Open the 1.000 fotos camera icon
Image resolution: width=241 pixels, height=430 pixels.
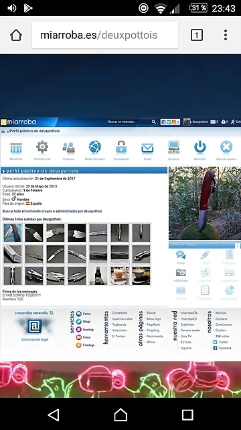coord(181,273)
